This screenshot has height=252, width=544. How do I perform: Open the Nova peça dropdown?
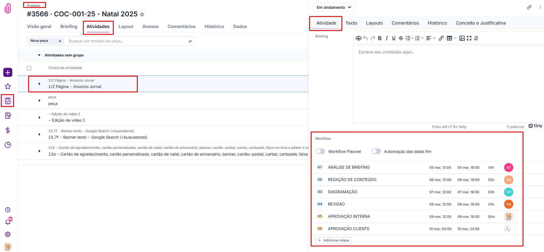46,41
